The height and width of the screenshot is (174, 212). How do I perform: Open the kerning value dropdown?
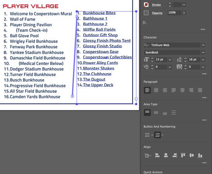point(170,67)
